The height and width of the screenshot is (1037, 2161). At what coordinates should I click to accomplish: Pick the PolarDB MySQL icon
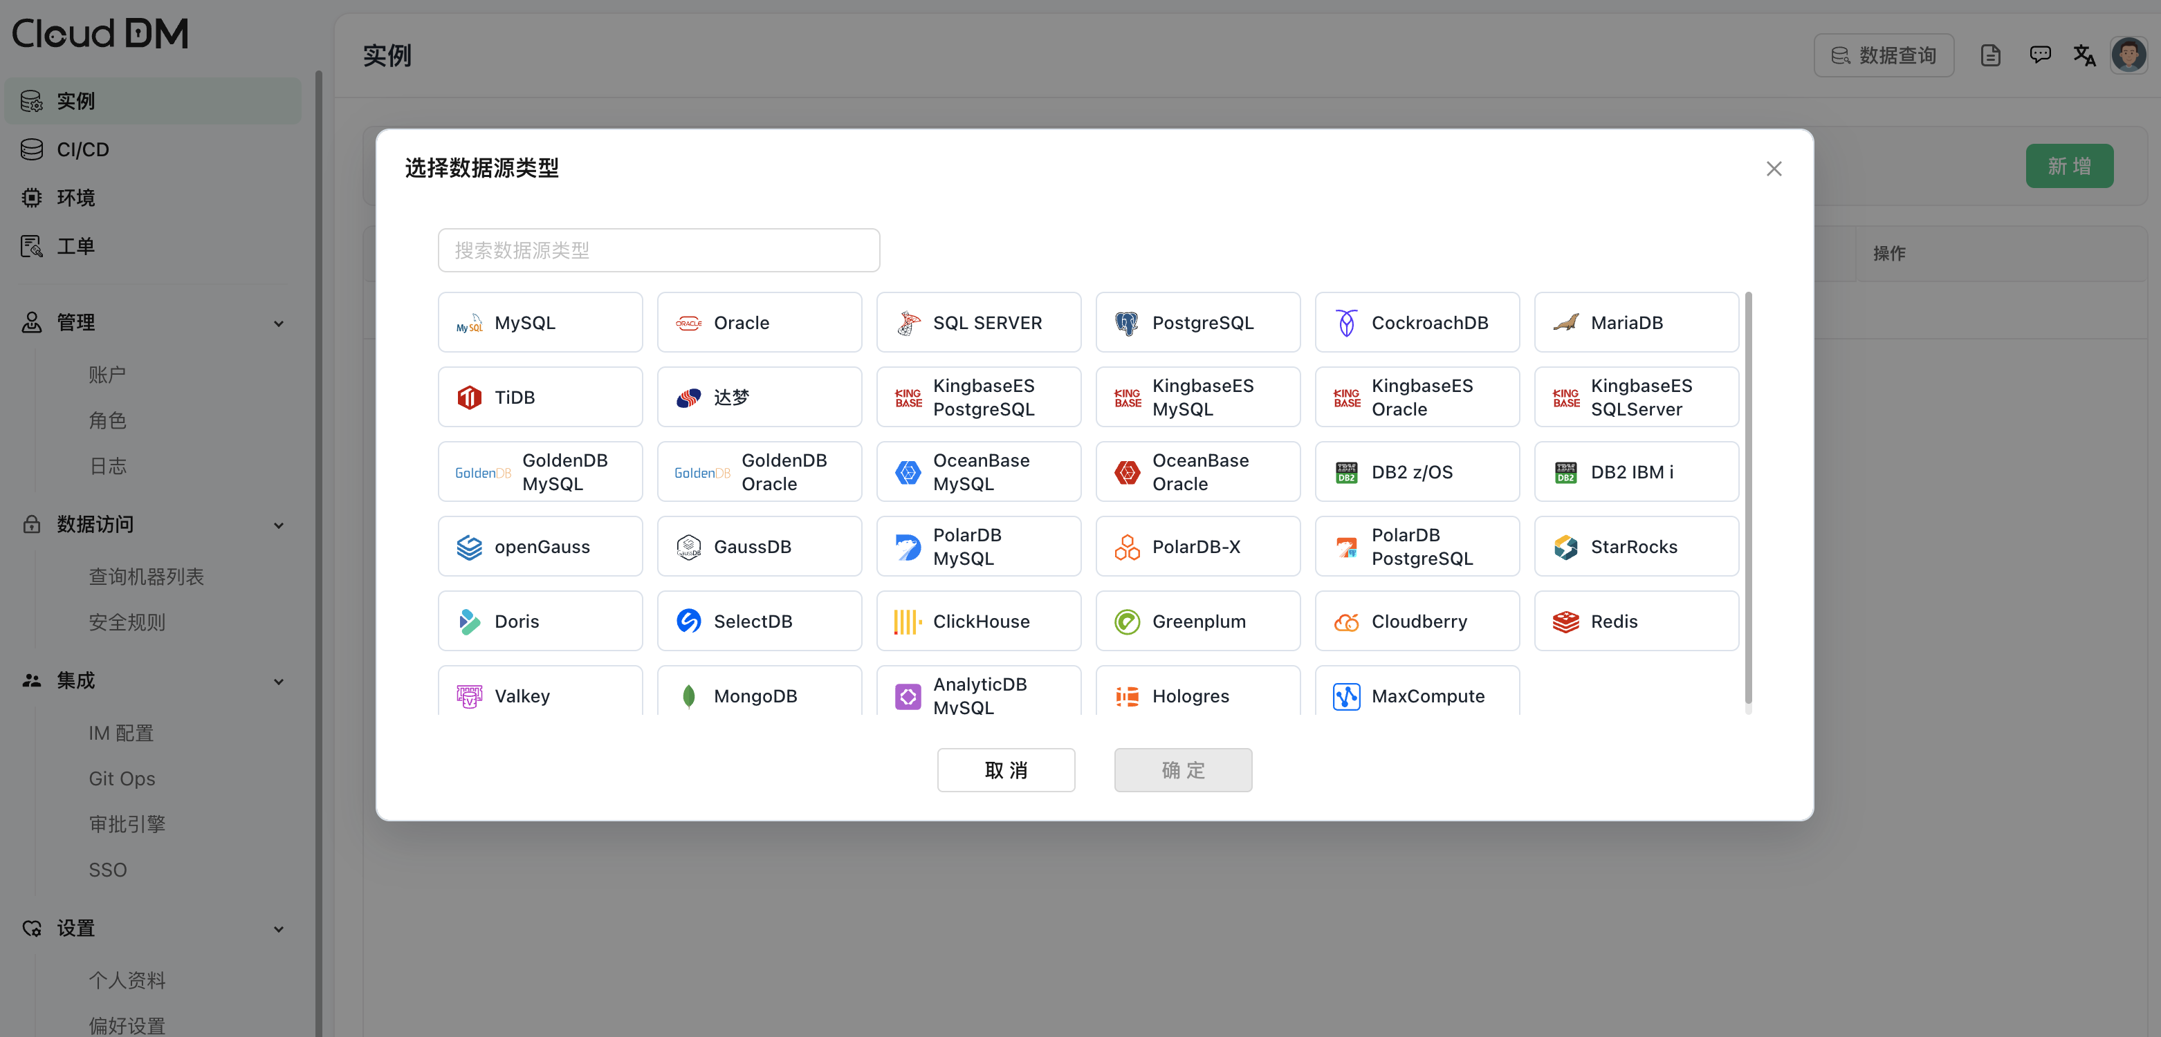pos(908,548)
